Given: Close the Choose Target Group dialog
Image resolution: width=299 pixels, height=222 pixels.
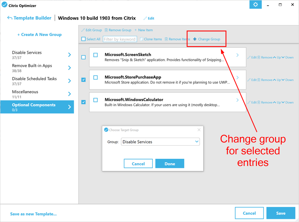Looking at the screenshot, I should click(199, 130).
